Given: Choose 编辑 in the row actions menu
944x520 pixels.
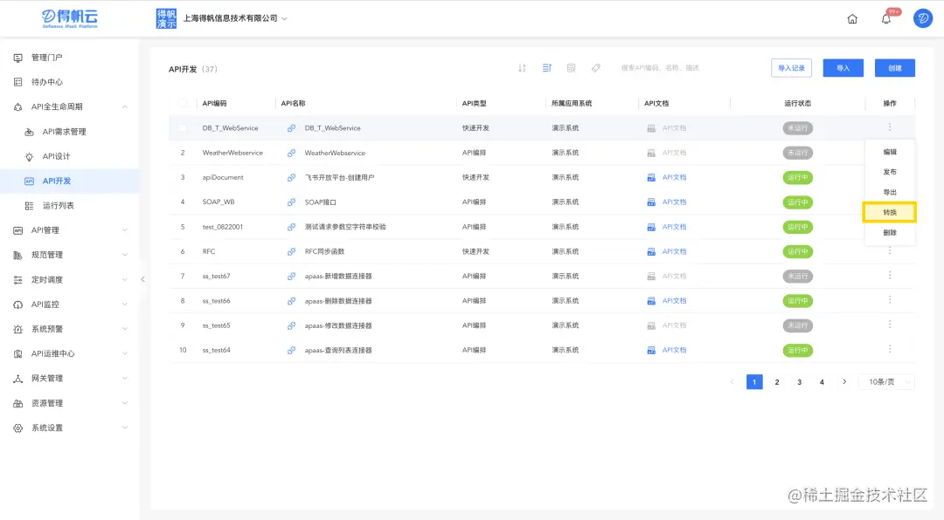Looking at the screenshot, I should click(890, 152).
